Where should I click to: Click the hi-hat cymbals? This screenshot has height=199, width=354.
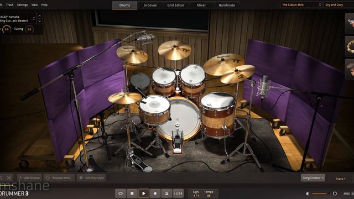coord(125,98)
